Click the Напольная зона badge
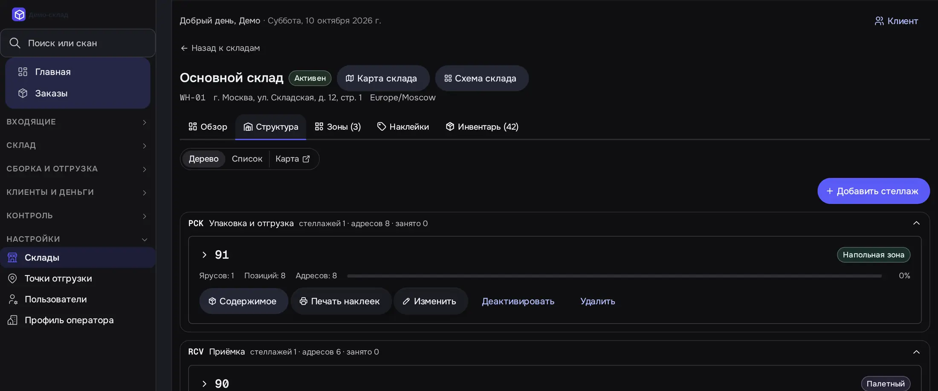938x391 pixels. [x=873, y=255]
